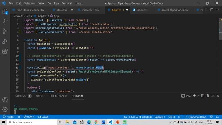
Task: Click the feedback icon in status bar
Action: [x=211, y=117]
